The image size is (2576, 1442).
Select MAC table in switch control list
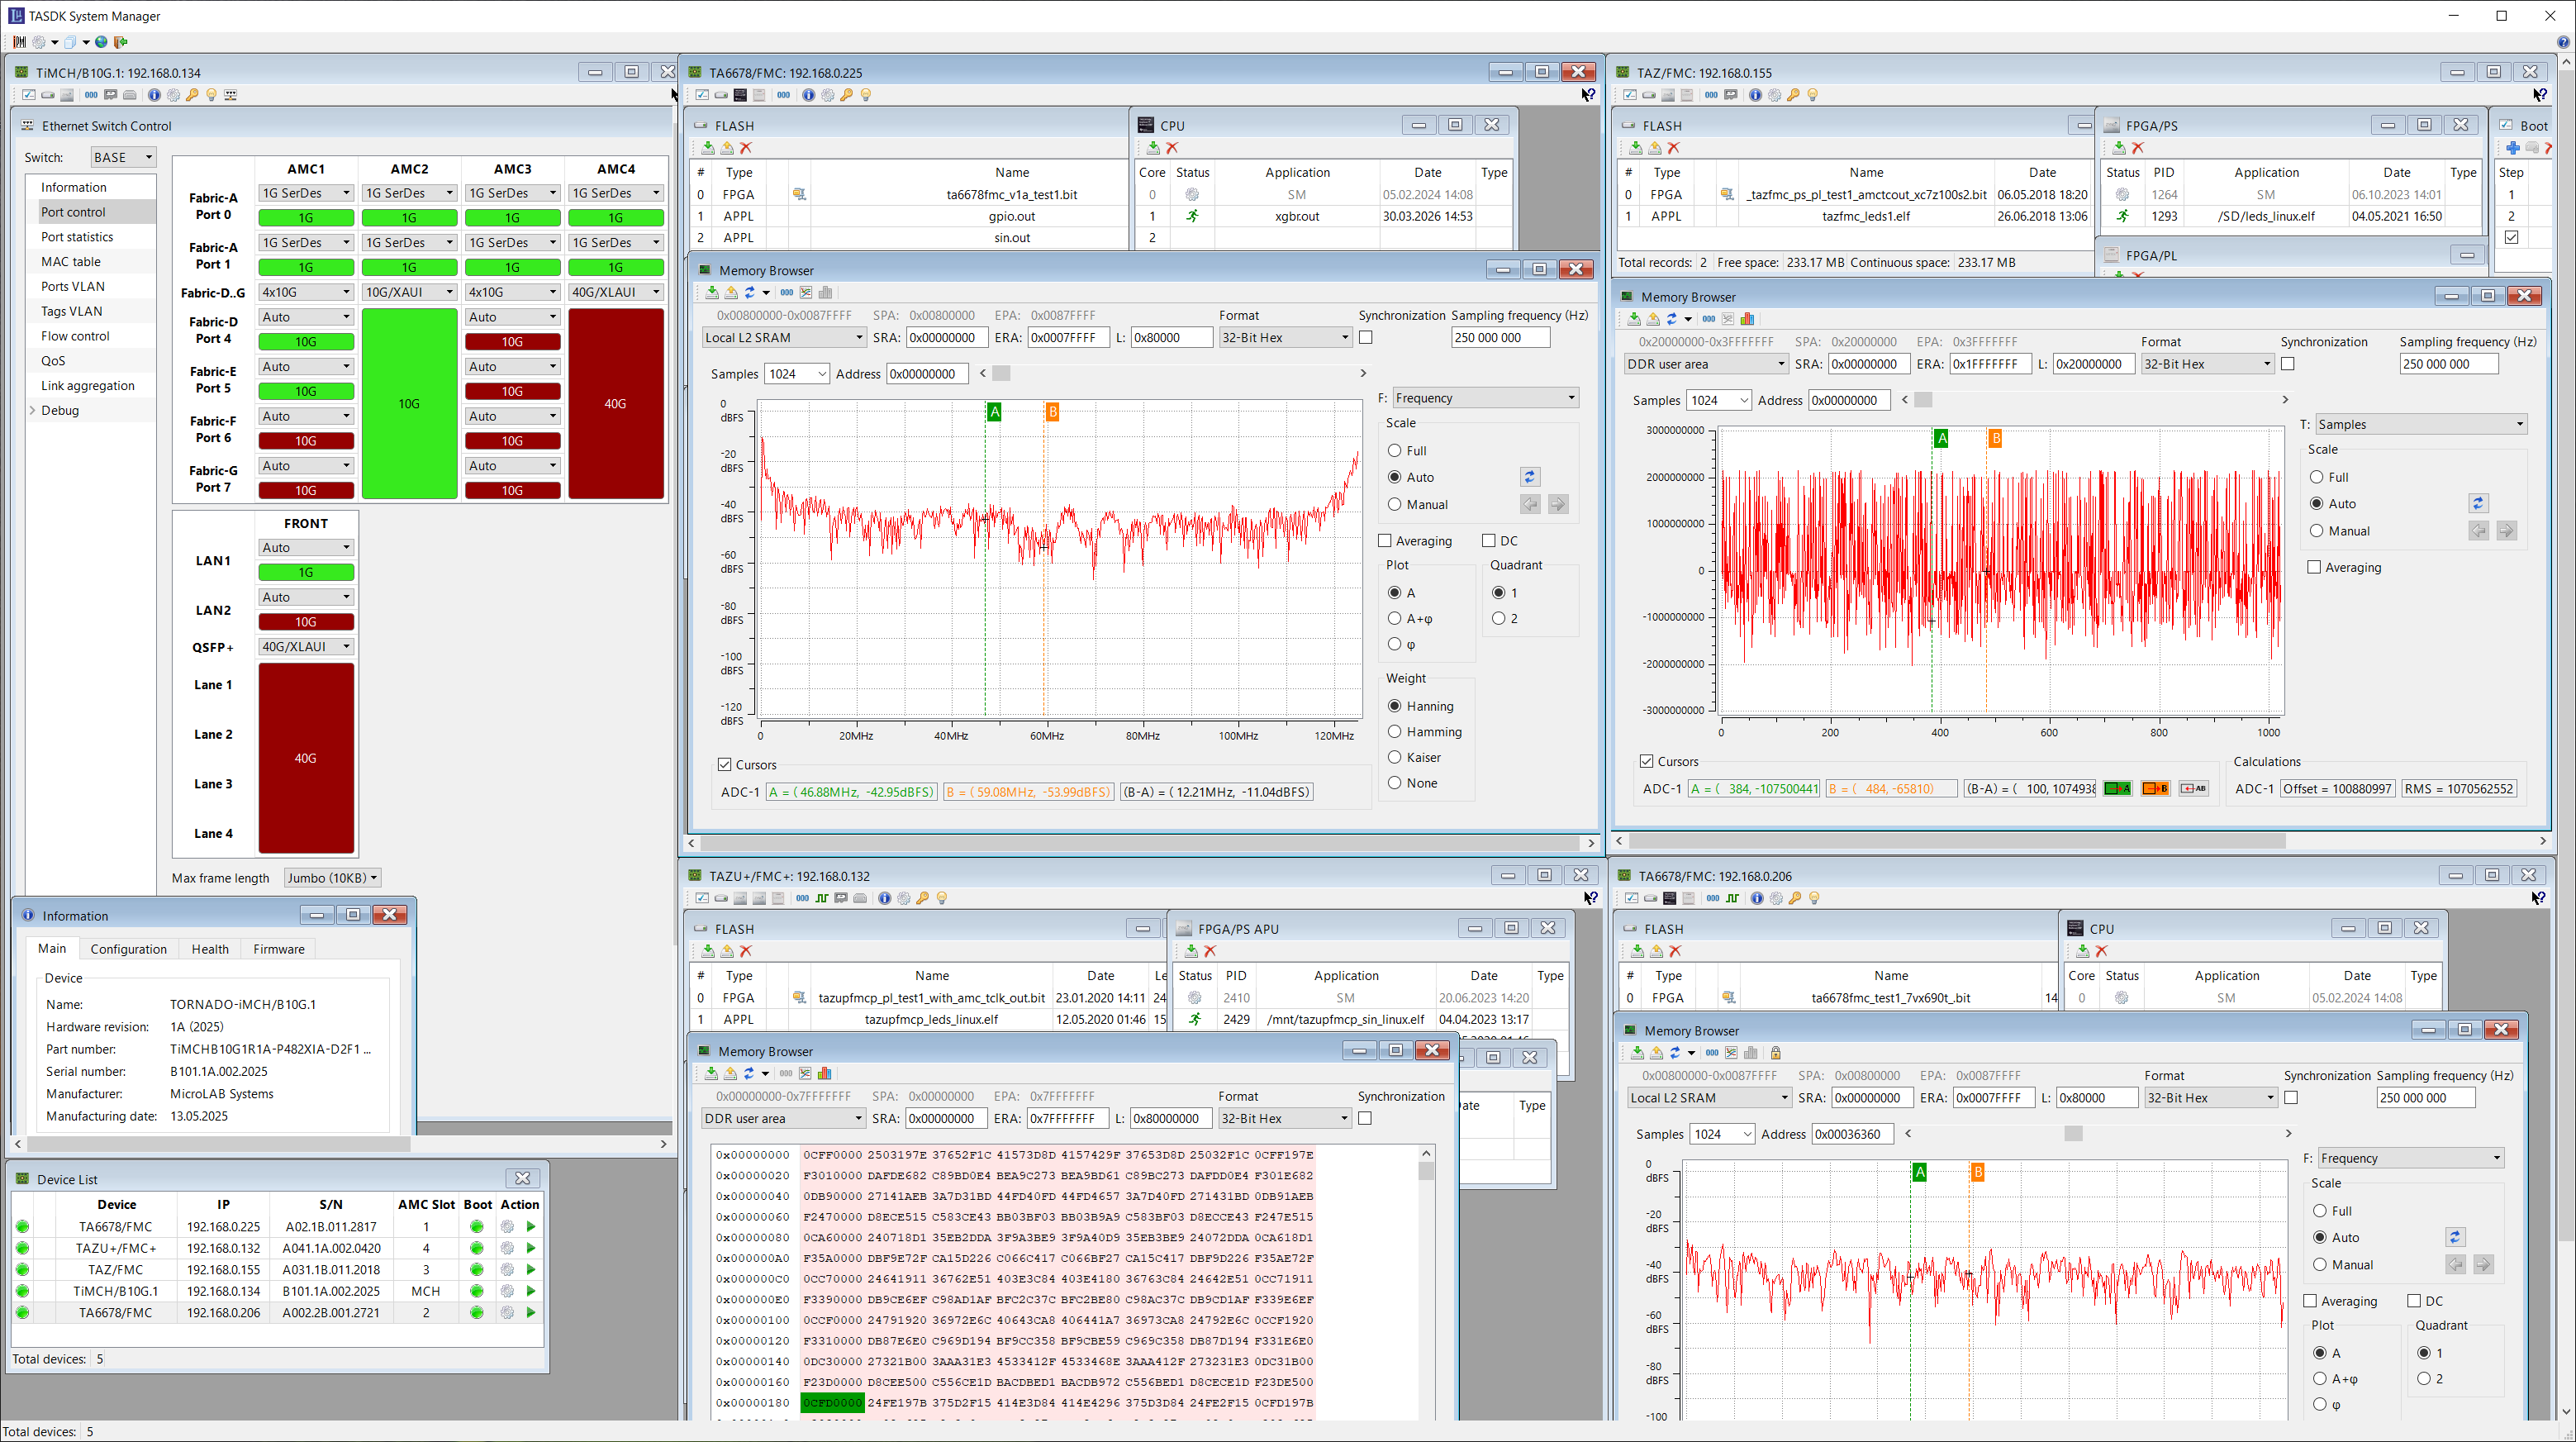[70, 262]
